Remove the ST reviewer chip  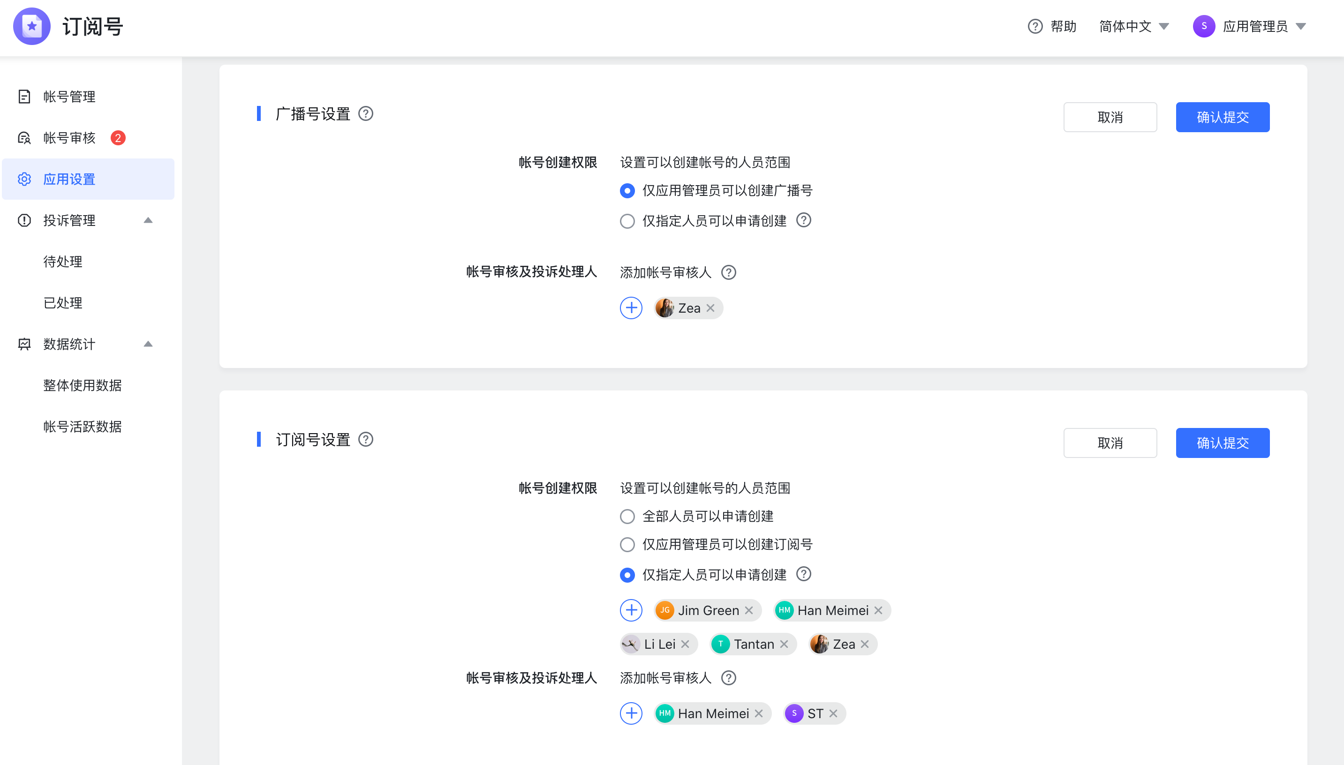tap(833, 713)
